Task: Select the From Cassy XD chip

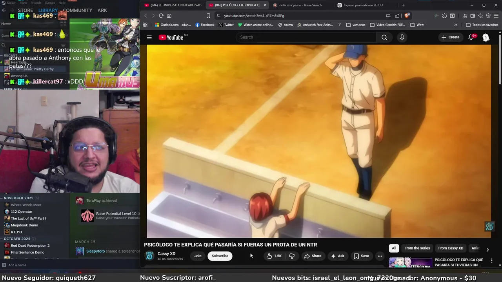Action: tap(451, 248)
